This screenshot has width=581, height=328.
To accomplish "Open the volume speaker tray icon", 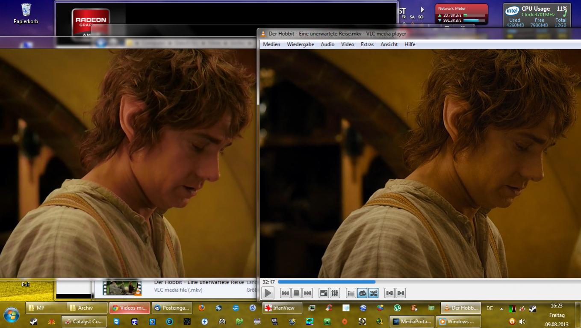I will [522, 321].
